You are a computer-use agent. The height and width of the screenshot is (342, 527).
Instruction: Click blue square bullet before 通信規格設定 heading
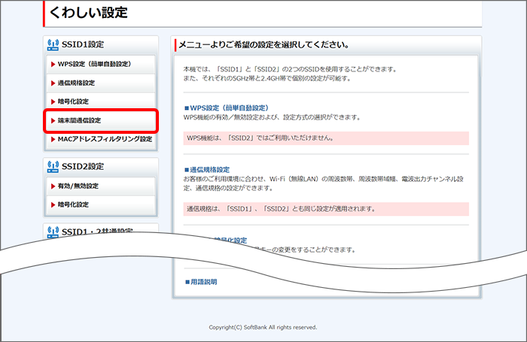187,170
